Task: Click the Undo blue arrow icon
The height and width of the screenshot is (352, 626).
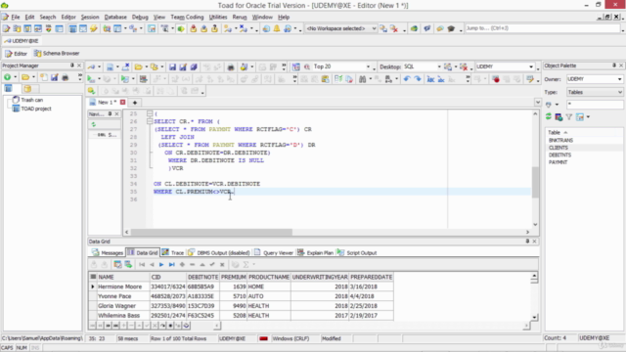Action: tap(407, 79)
